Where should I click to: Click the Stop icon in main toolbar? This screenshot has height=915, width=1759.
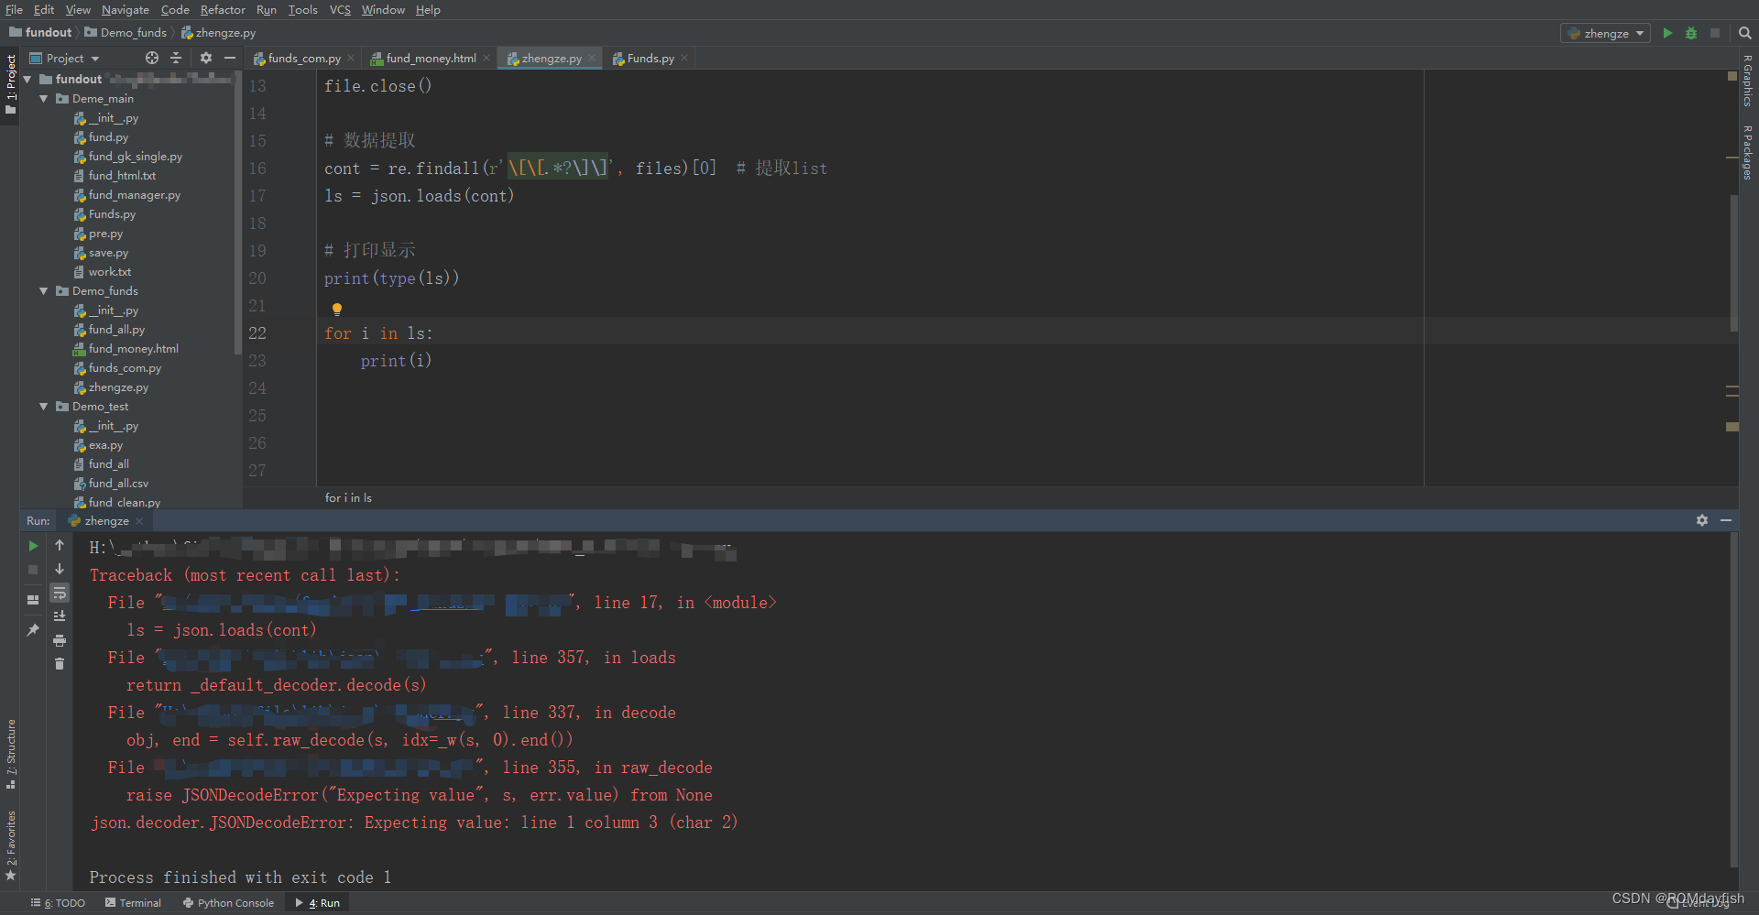click(x=1715, y=33)
